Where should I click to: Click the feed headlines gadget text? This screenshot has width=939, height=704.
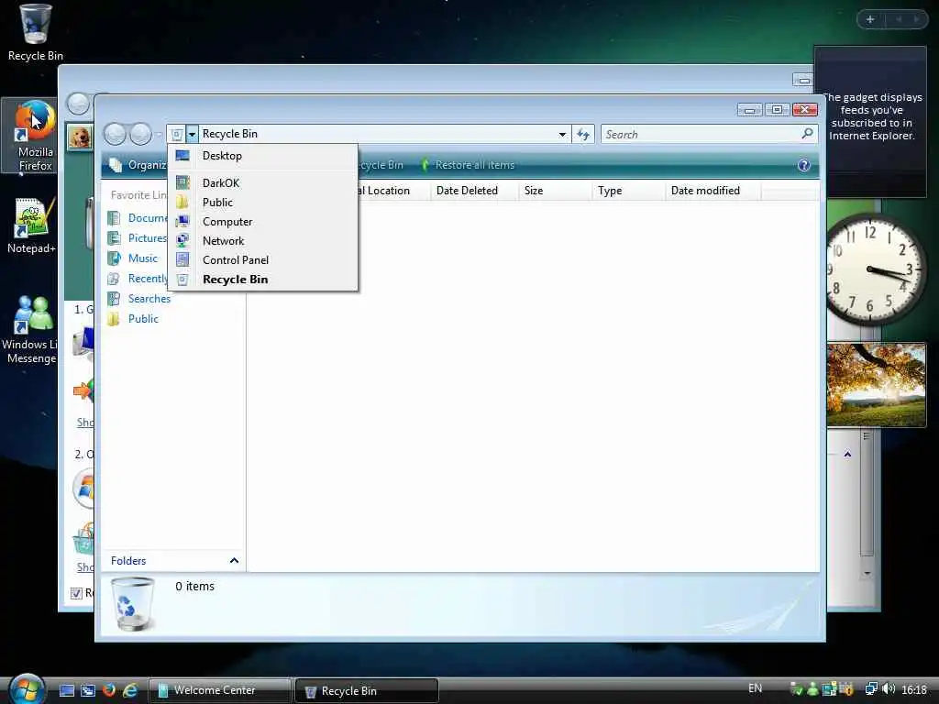pyautogui.click(x=872, y=116)
